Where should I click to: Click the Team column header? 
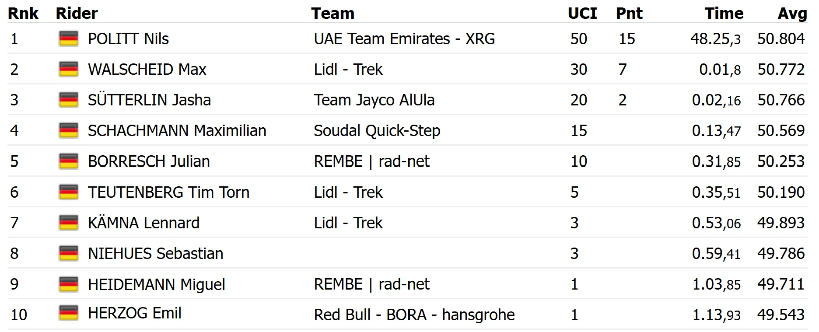tap(332, 13)
